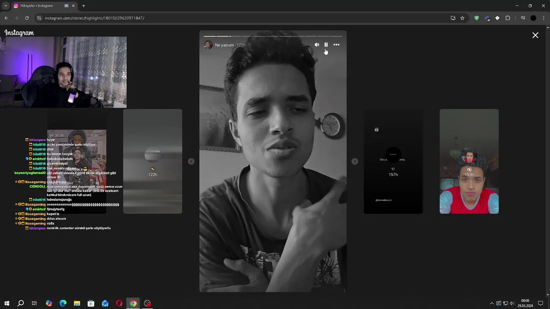Open the white dice-shaped extension icon
The width and height of the screenshot is (550, 309).
point(497,18)
